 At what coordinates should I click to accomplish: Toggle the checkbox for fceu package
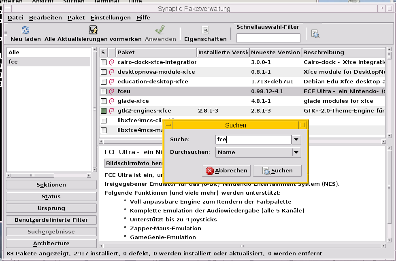103,91
